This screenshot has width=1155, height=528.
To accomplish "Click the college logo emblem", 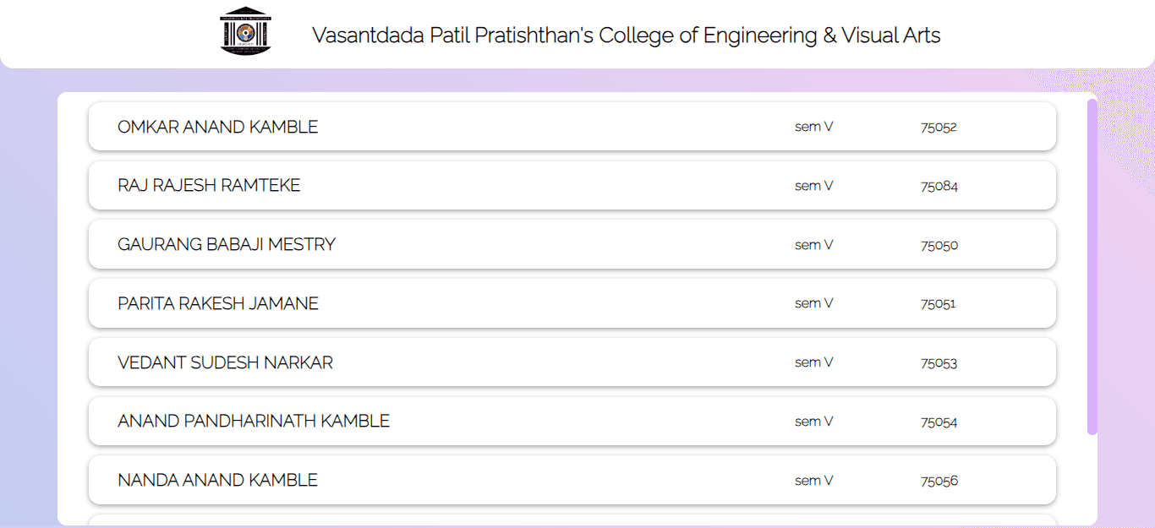I will pyautogui.click(x=246, y=31).
